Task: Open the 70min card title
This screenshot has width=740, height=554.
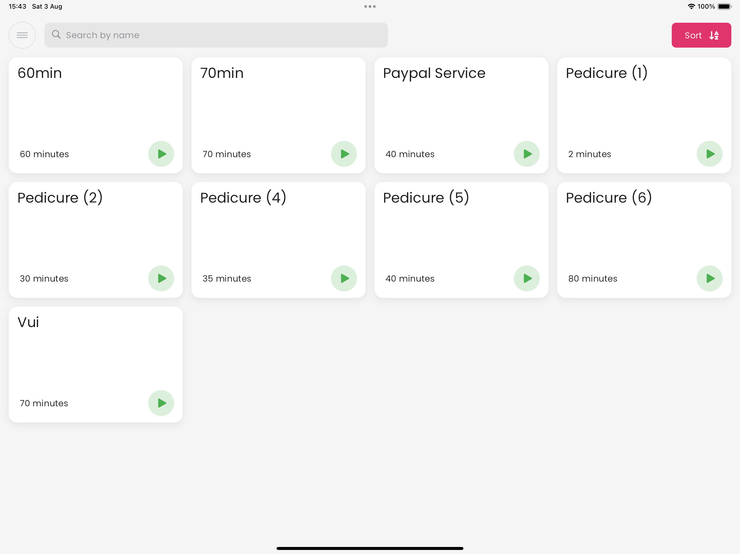Action: pyautogui.click(x=222, y=73)
